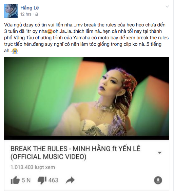Image resolution: width=174 pixels, height=191 pixels.
Task: Click the 5 N likes count
Action: click(x=26, y=180)
